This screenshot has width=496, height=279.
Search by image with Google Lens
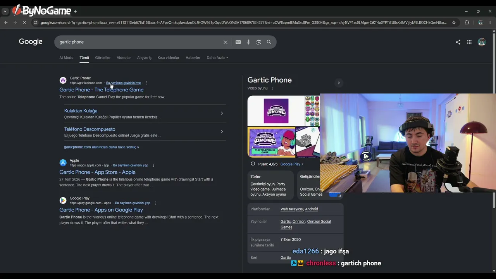(259, 42)
